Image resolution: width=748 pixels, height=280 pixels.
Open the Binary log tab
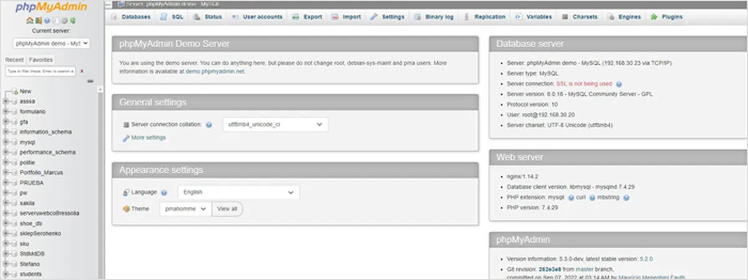click(x=434, y=17)
